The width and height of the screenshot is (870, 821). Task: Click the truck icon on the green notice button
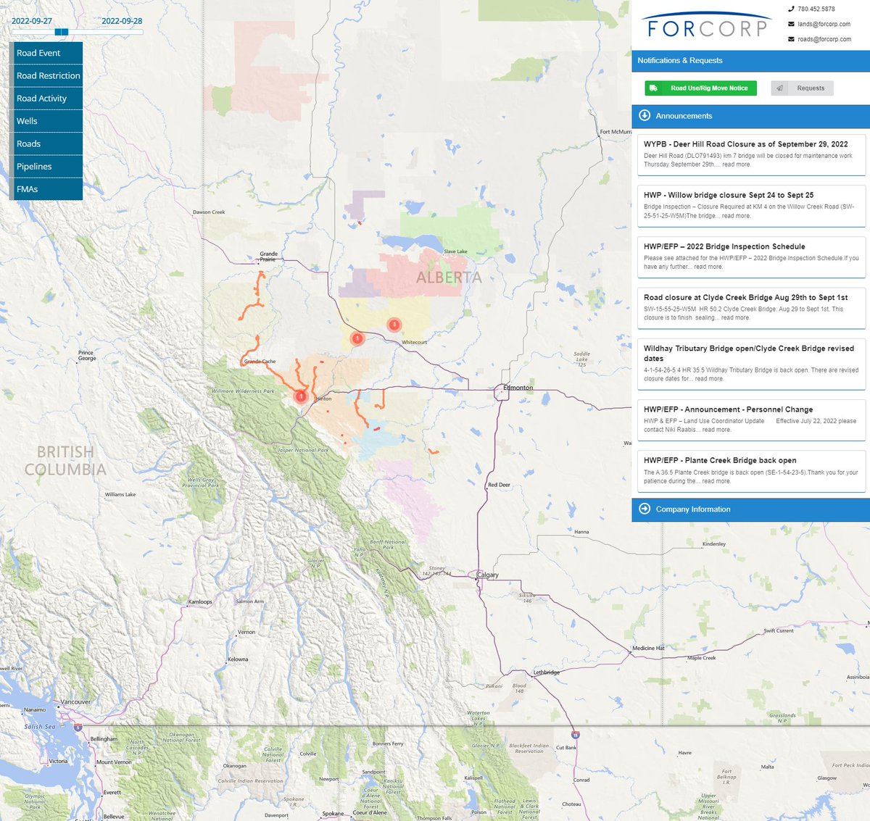(653, 88)
